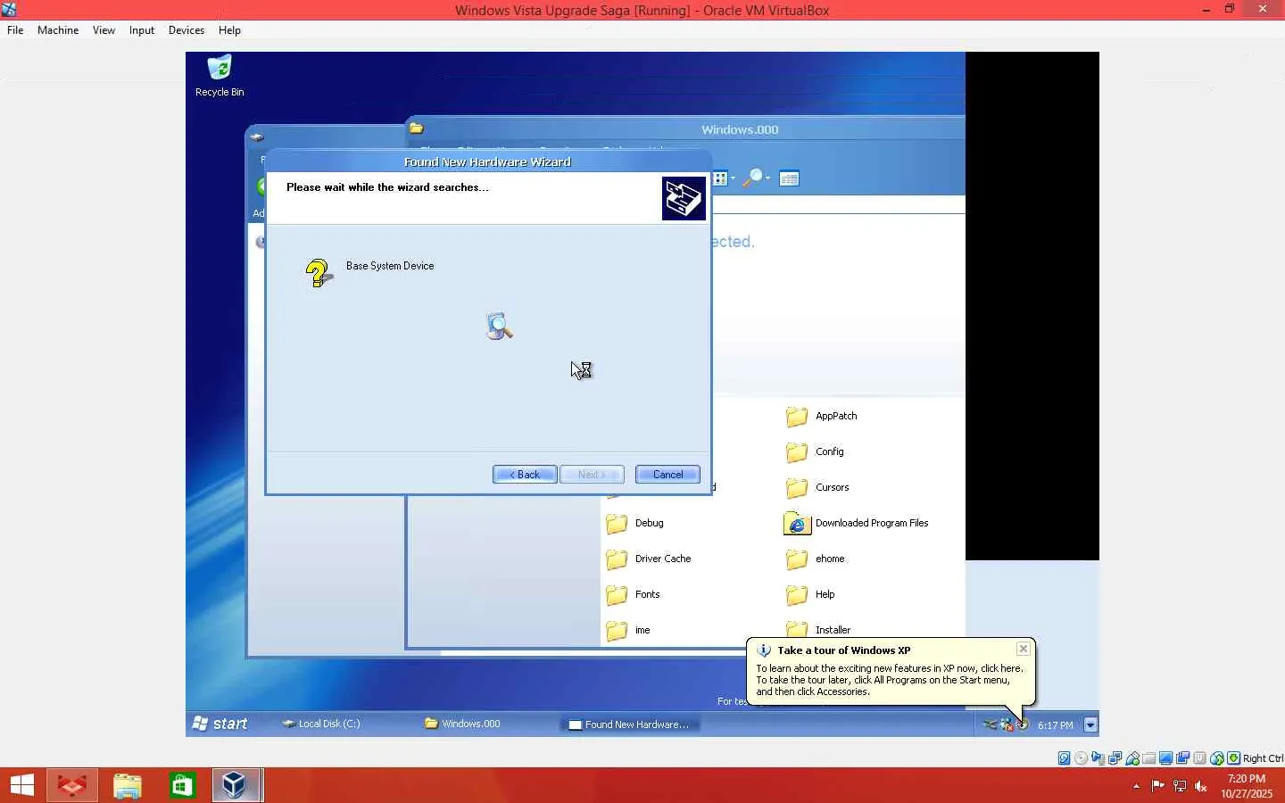The height and width of the screenshot is (803, 1285).
Task: Click the Back button in the hardware wizard
Action: point(525,475)
